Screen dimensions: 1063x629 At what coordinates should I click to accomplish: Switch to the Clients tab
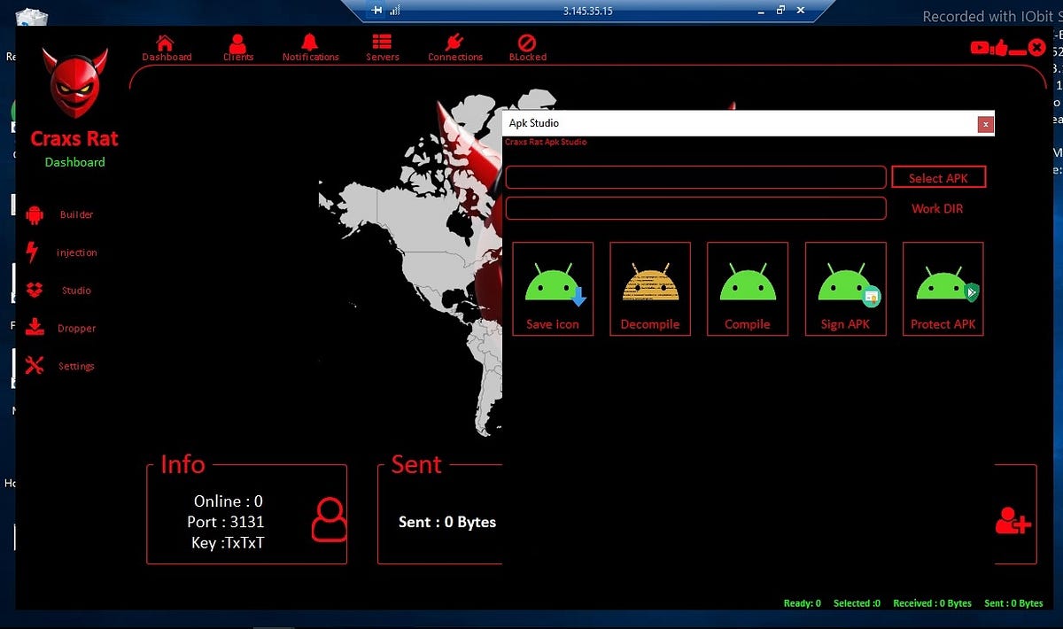(237, 47)
